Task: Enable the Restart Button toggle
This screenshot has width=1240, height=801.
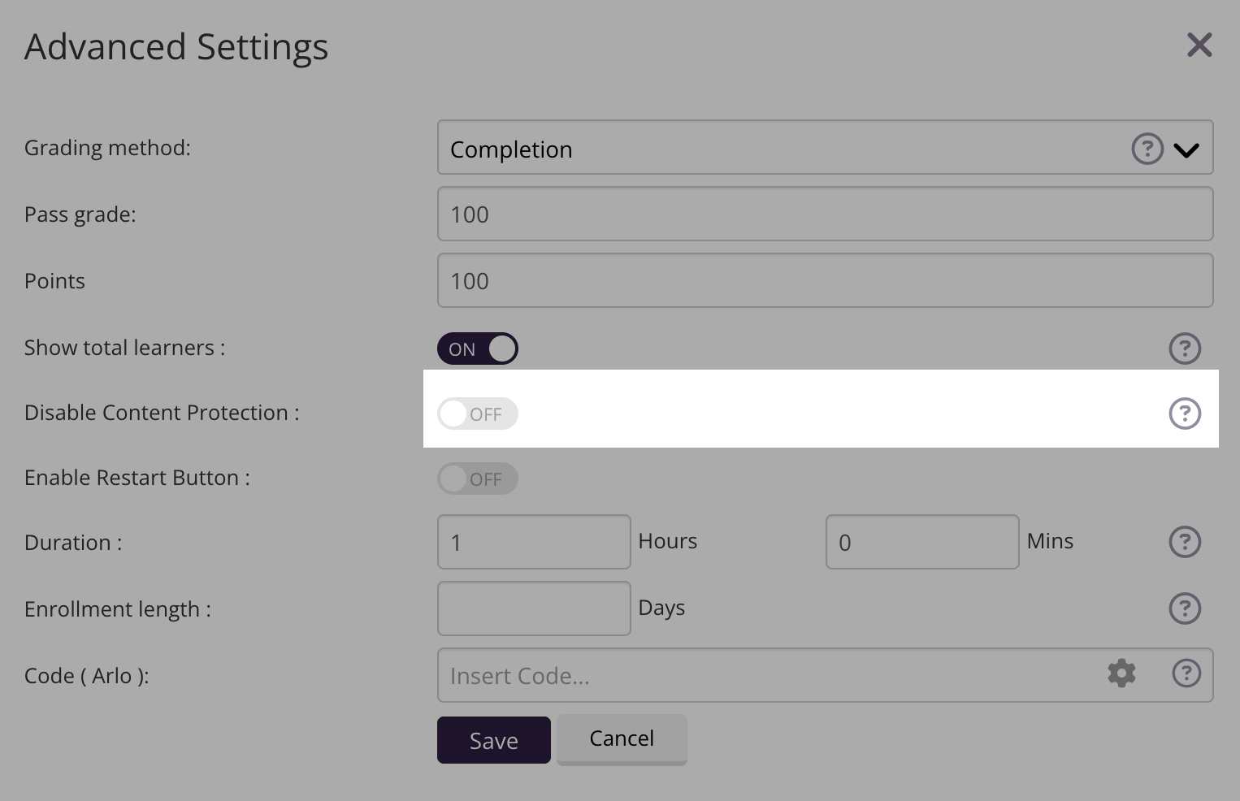Action: pyautogui.click(x=478, y=478)
